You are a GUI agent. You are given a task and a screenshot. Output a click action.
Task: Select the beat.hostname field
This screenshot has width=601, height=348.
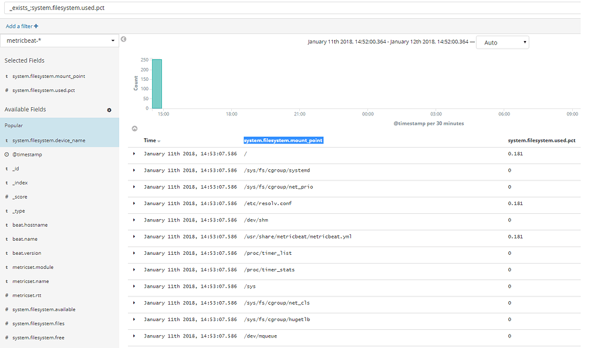[x=30, y=225]
